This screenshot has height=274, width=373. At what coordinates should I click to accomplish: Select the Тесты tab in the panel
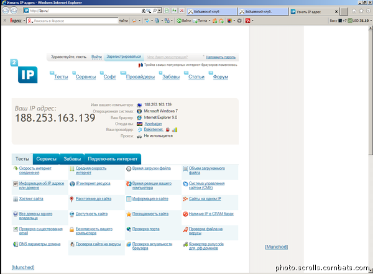(22, 159)
